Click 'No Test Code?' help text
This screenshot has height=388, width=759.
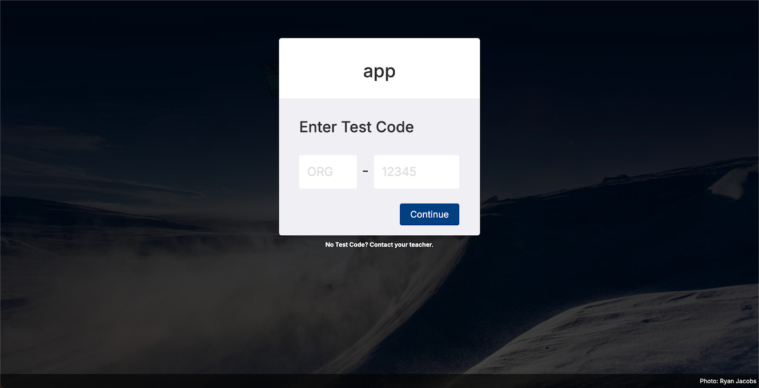point(346,245)
